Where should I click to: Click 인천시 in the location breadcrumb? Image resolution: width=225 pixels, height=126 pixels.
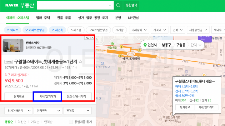point(152,45)
